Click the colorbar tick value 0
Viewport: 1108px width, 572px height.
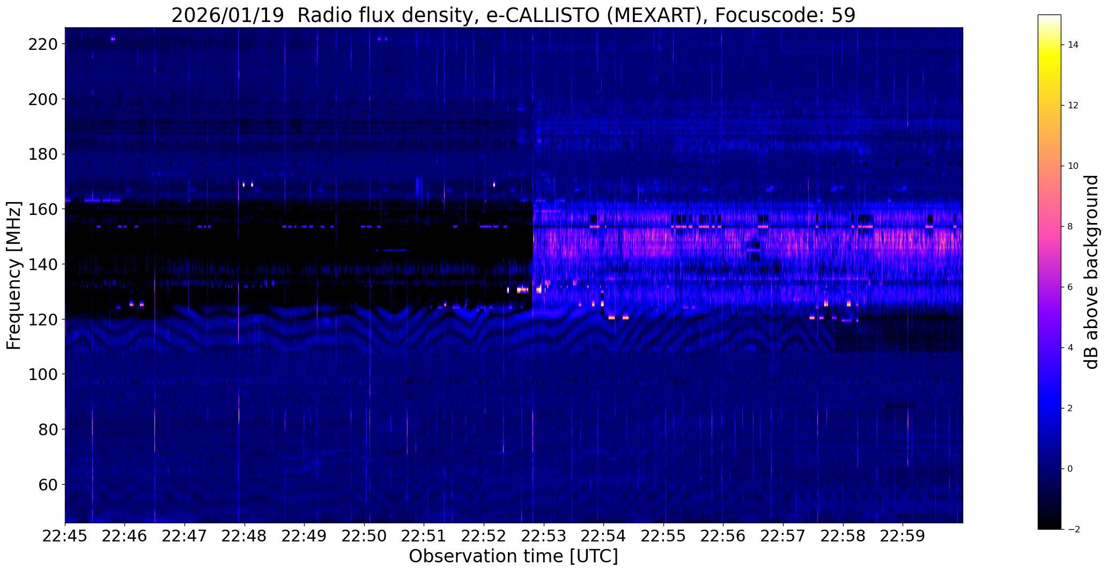point(1070,469)
